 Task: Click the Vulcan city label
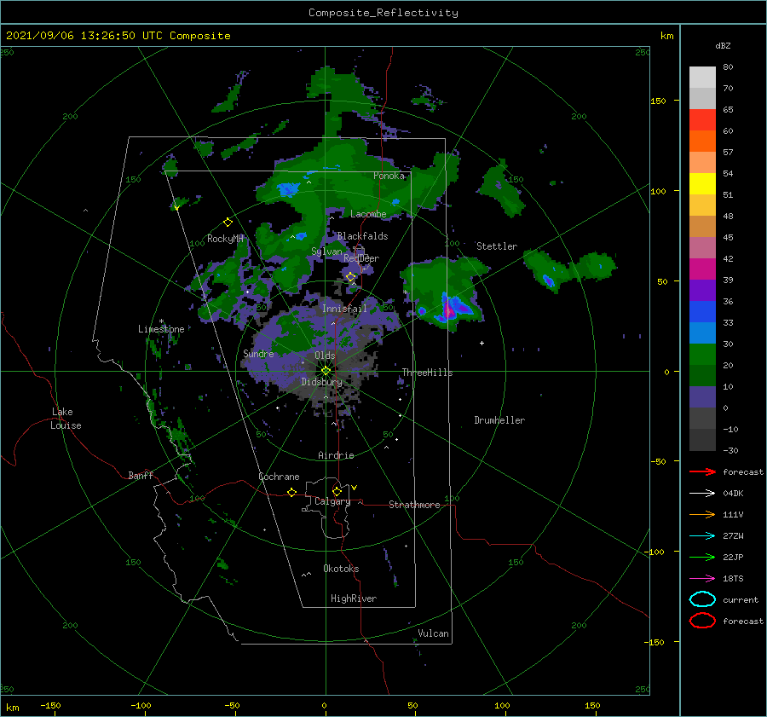point(433,633)
